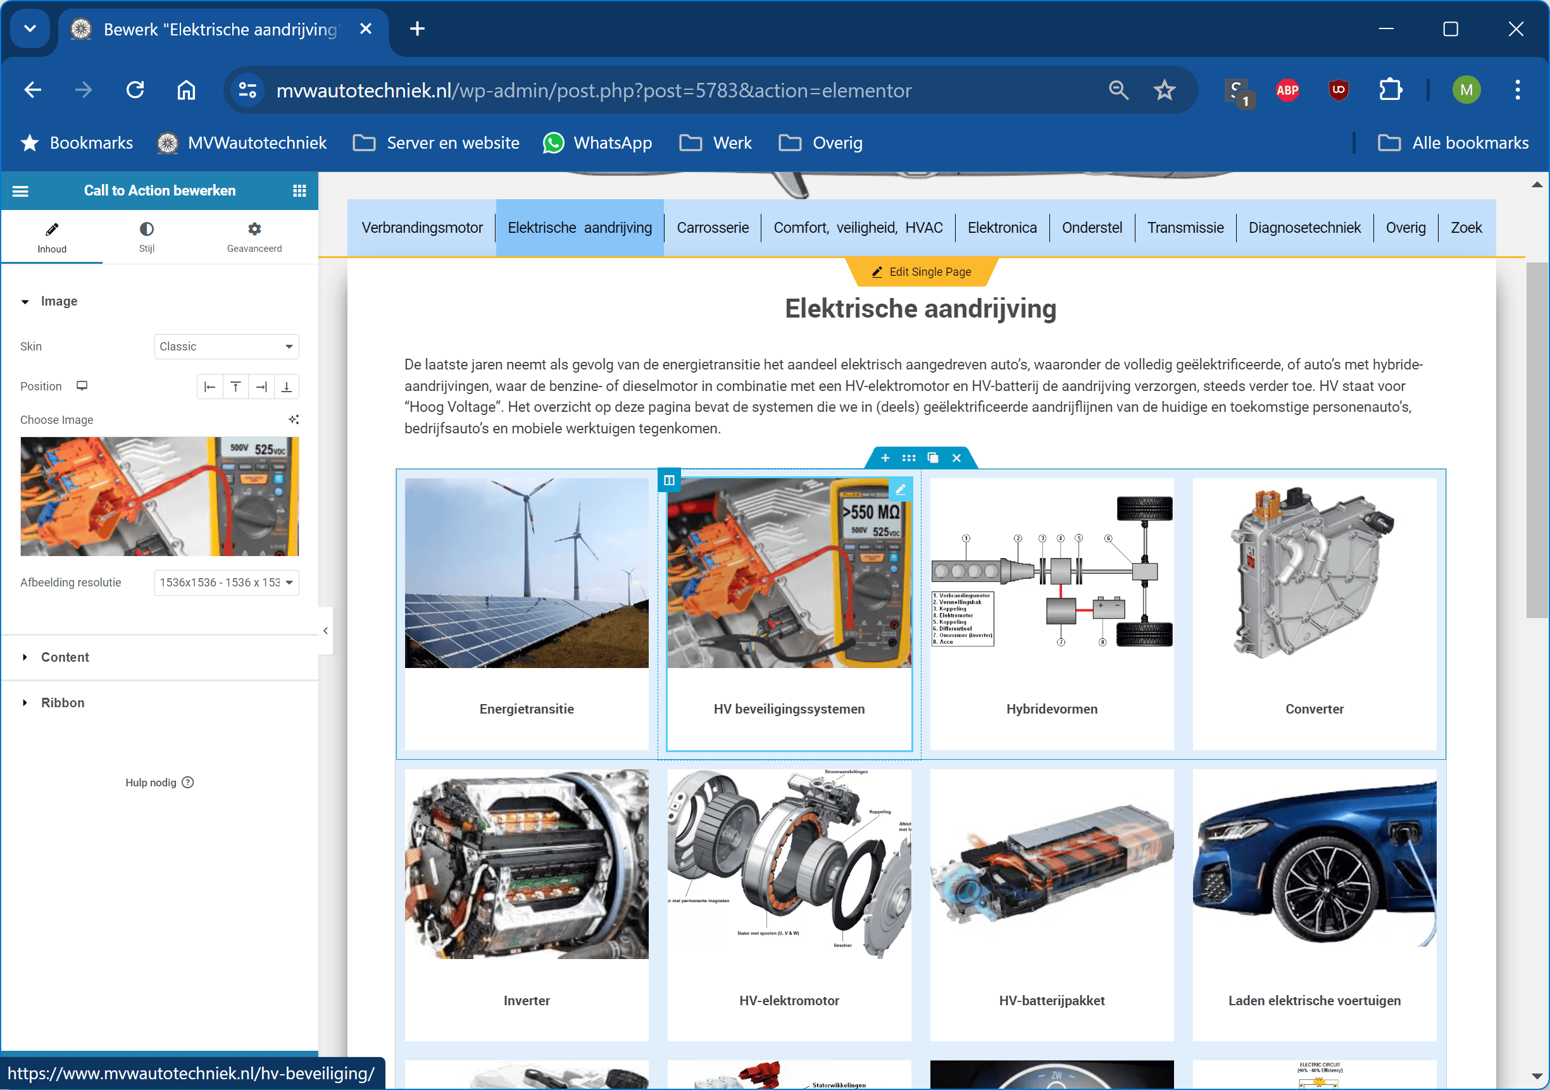1550x1090 pixels.
Task: Set image position to top
Action: pyautogui.click(x=235, y=387)
